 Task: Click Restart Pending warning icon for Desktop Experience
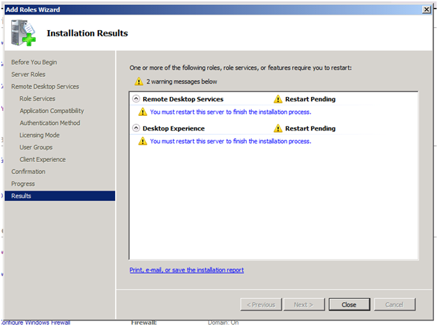(x=278, y=128)
